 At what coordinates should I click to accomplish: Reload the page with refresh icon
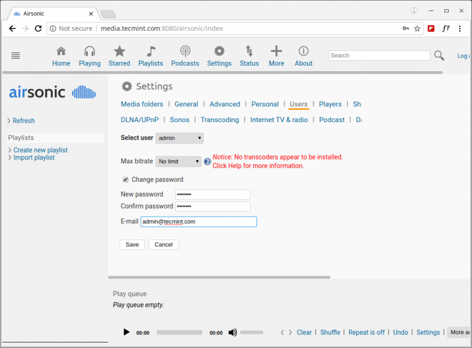click(x=38, y=29)
